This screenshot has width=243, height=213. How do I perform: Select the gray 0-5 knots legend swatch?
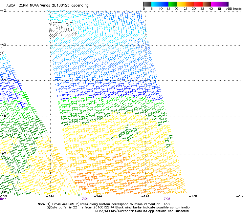pyautogui.click(x=147, y=4)
